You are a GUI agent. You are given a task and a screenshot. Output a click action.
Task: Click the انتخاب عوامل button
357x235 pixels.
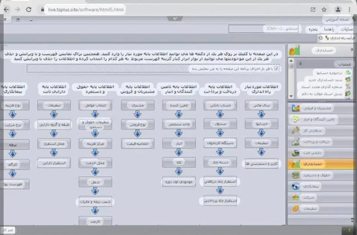96,105
